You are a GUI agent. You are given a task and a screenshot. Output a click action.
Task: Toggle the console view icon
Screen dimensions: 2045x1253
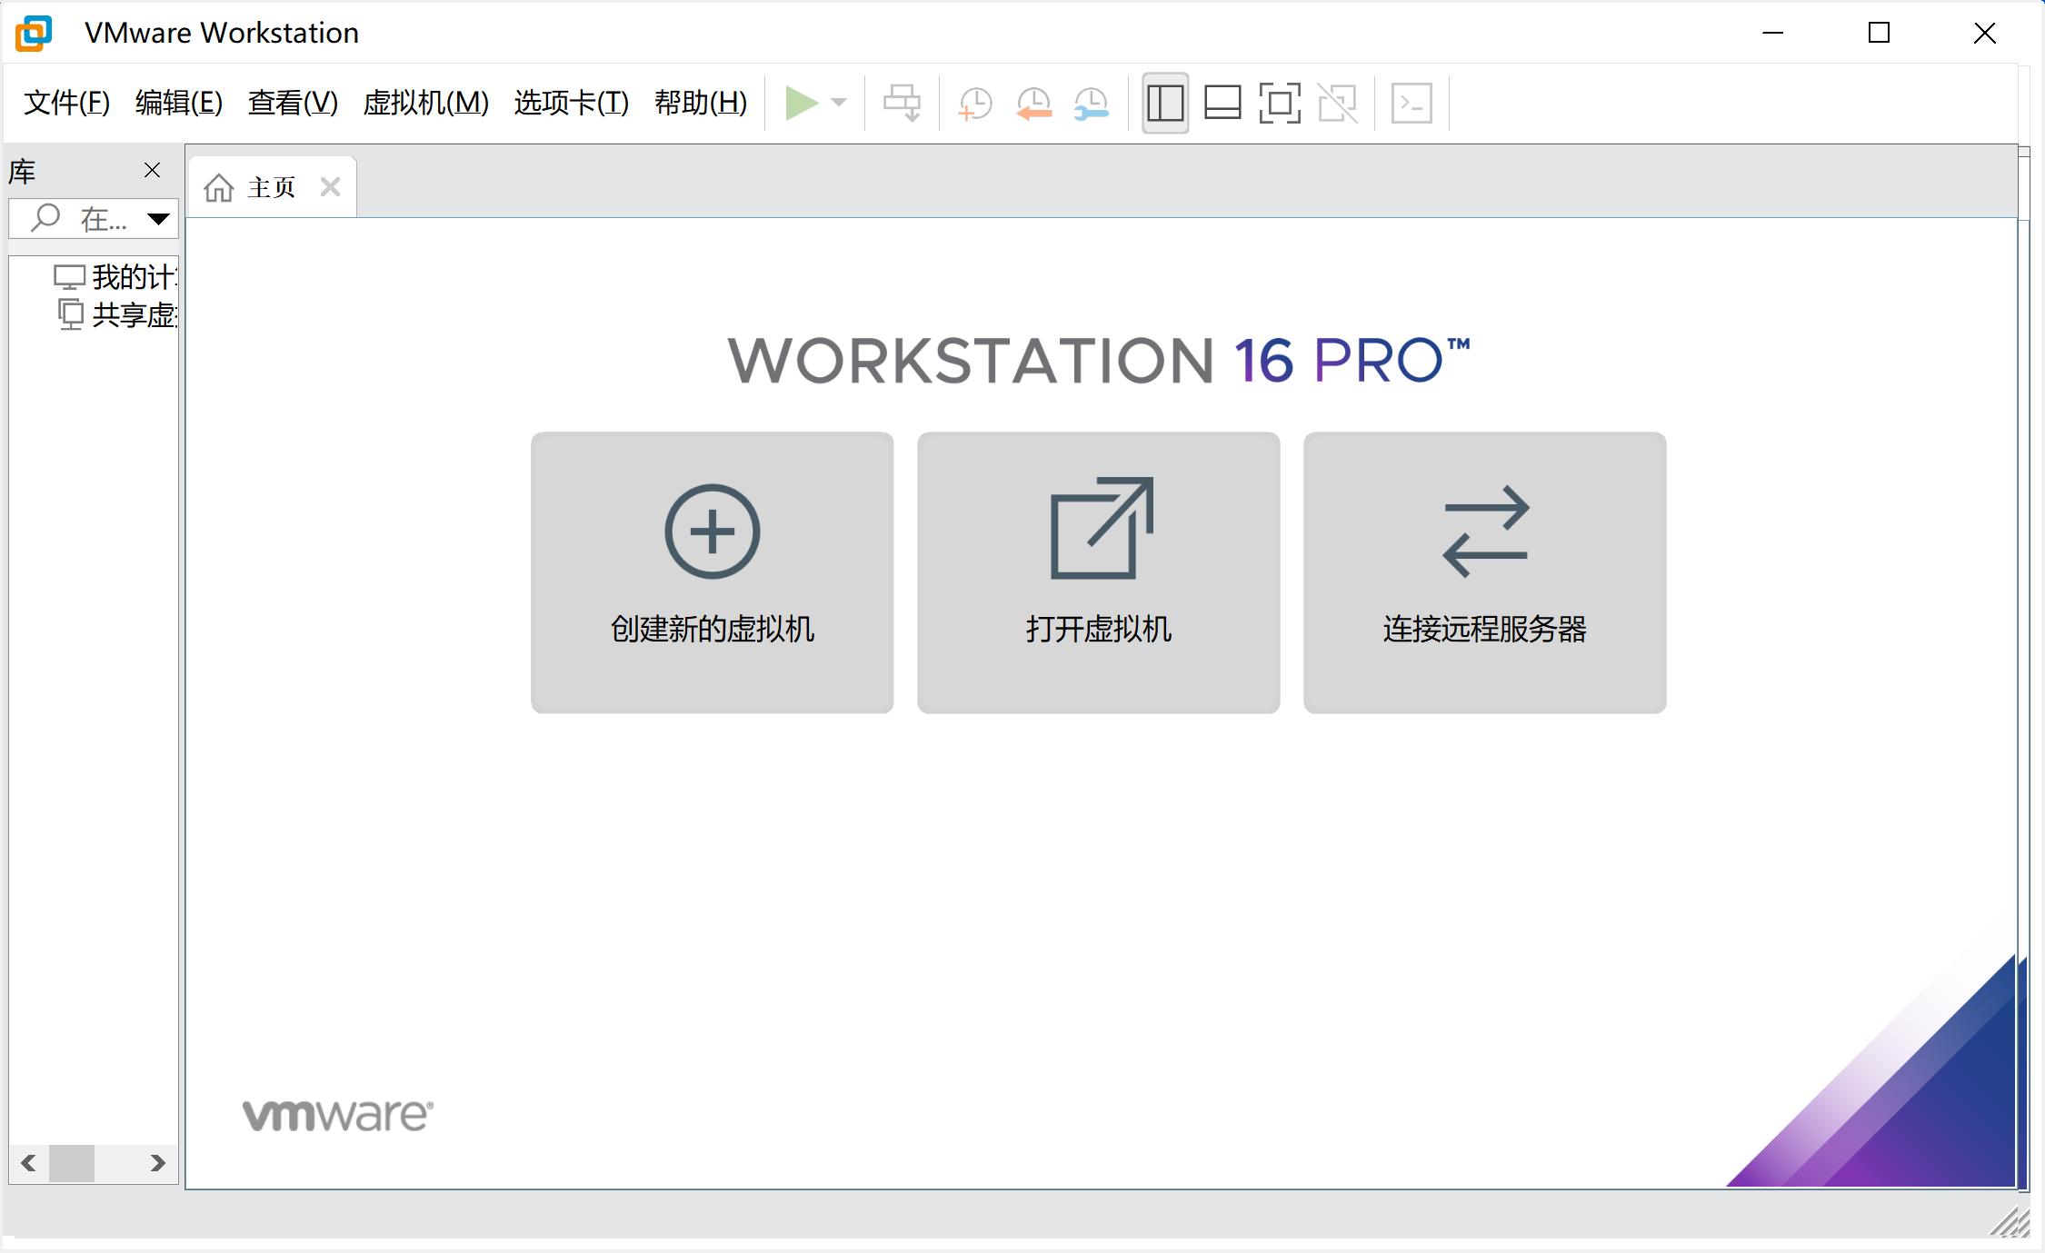[1411, 103]
